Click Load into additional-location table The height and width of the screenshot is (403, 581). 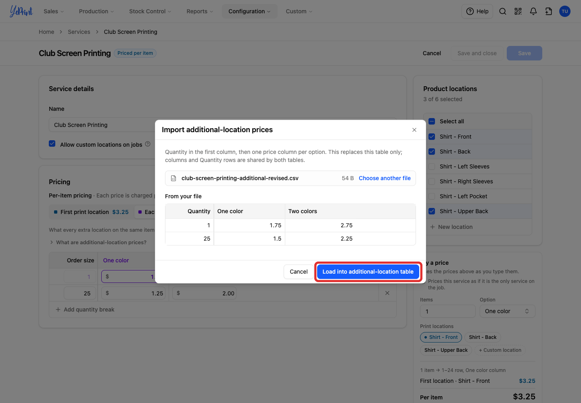click(368, 272)
